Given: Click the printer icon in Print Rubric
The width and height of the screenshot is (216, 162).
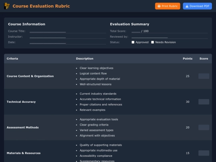Looking at the screenshot, I should 159,6.
